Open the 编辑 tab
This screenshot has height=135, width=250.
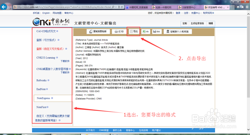pyautogui.click(x=210, y=23)
